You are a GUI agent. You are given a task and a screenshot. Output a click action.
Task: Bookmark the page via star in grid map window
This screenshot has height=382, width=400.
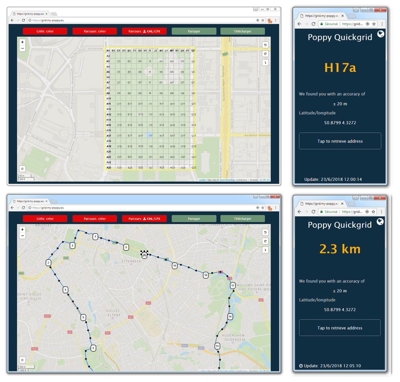[263, 20]
